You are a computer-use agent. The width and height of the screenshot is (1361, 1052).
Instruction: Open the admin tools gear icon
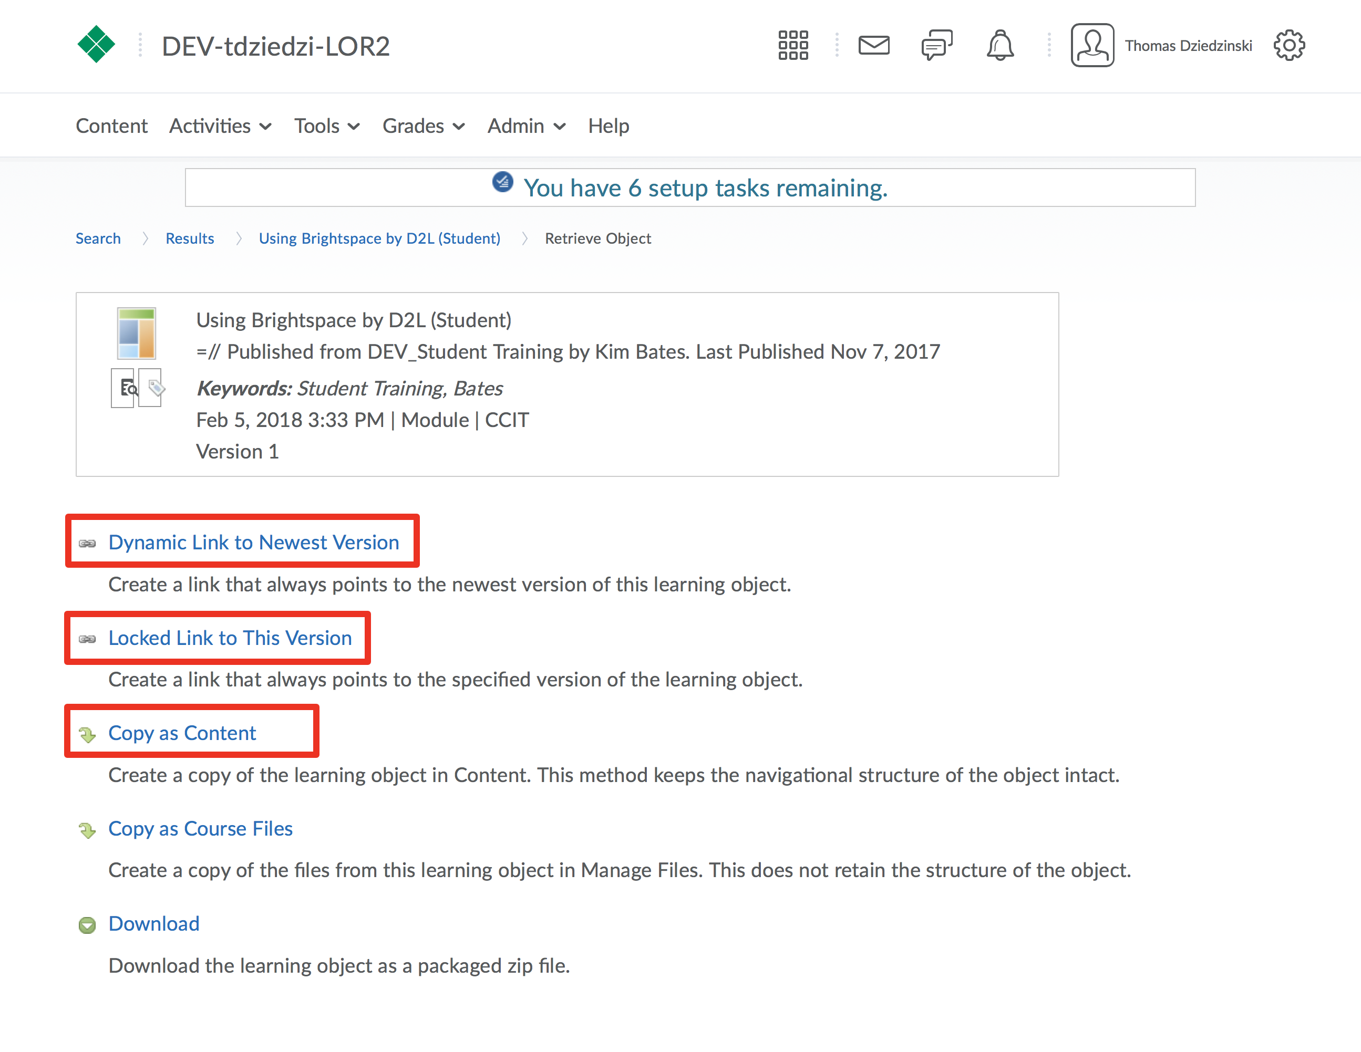click(1288, 46)
